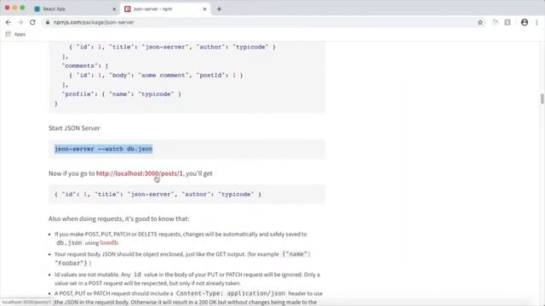Click the extensions icon in the toolbar
The width and height of the screenshot is (545, 306).
(x=495, y=22)
